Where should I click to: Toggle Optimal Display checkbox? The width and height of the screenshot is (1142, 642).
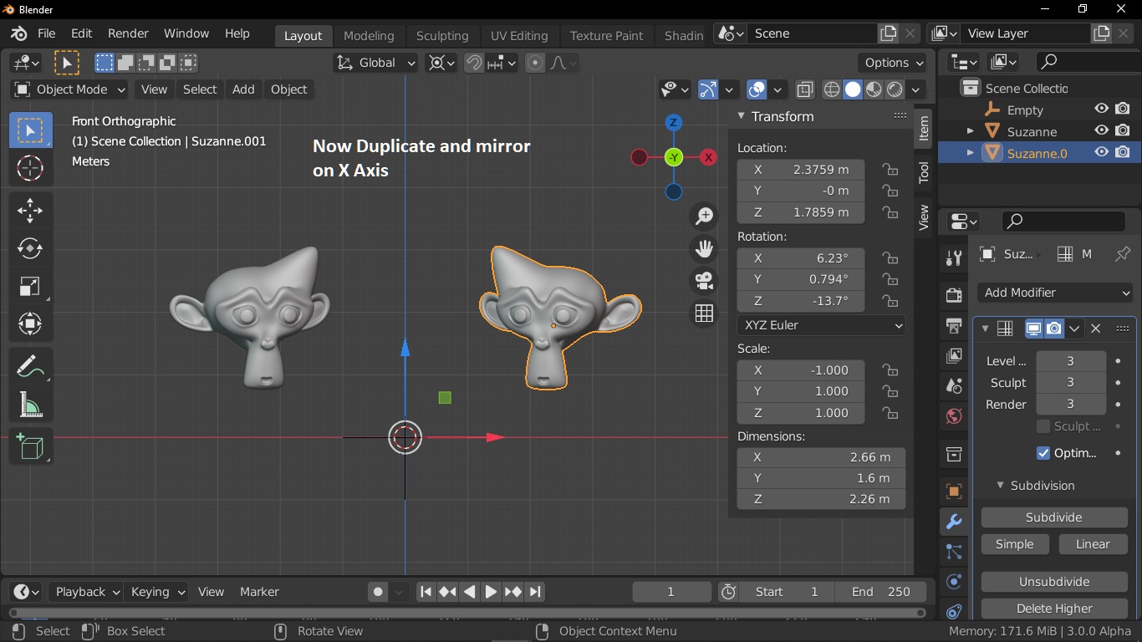[1043, 453]
